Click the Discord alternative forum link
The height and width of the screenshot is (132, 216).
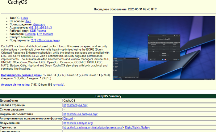point(68,118)
